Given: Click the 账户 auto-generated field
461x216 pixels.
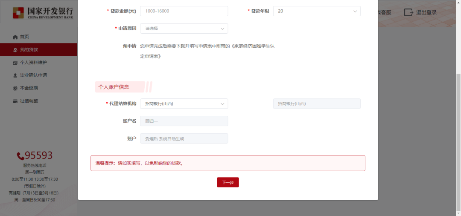Looking at the screenshot, I should (184, 138).
